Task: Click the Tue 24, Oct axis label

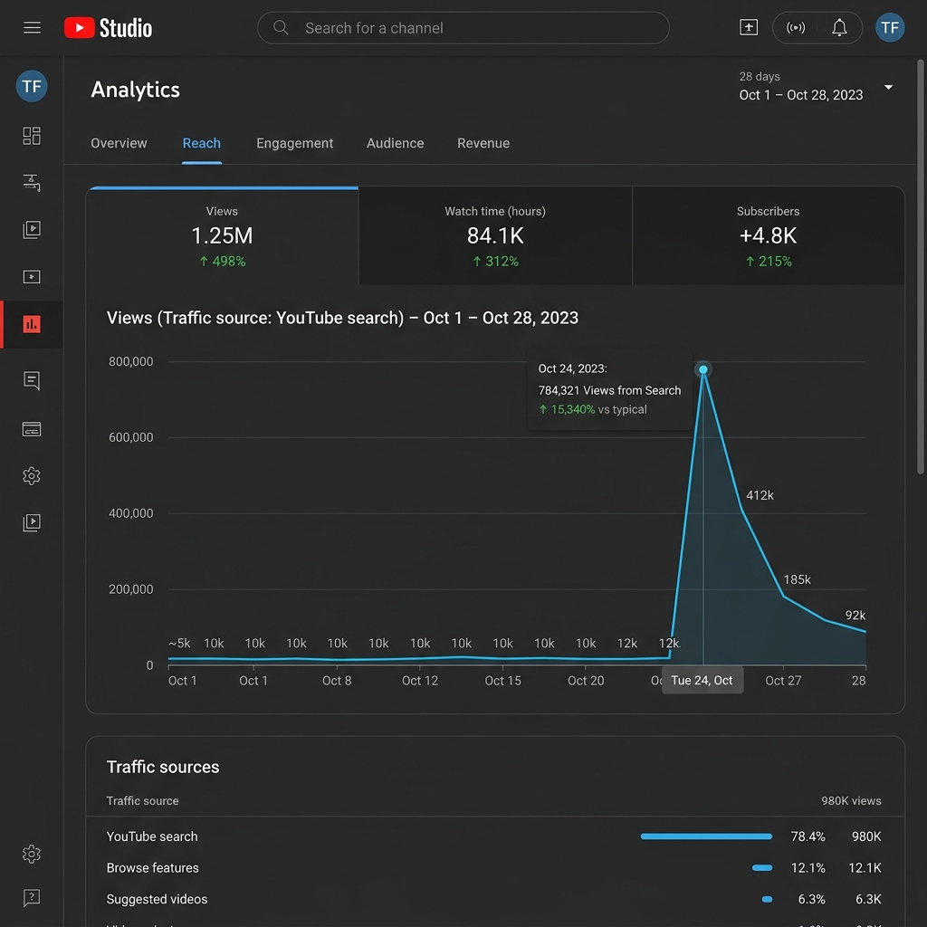Action: pyautogui.click(x=702, y=681)
